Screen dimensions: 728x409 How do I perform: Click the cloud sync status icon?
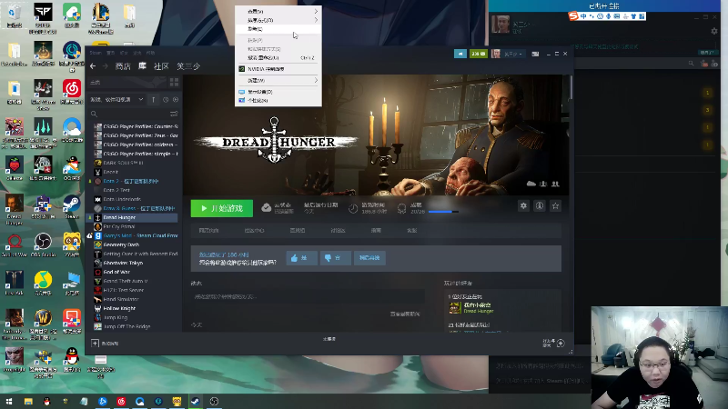[x=266, y=208]
